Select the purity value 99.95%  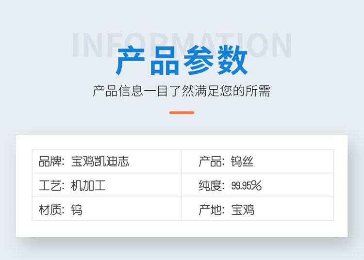(247, 185)
